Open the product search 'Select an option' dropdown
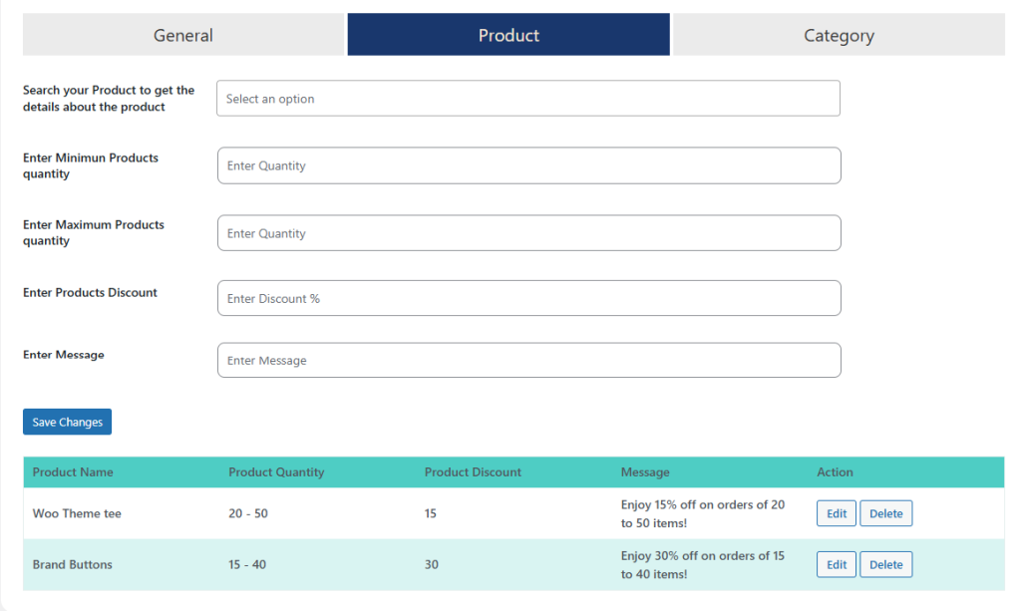Image resolution: width=1021 pixels, height=611 pixels. pyautogui.click(x=527, y=99)
